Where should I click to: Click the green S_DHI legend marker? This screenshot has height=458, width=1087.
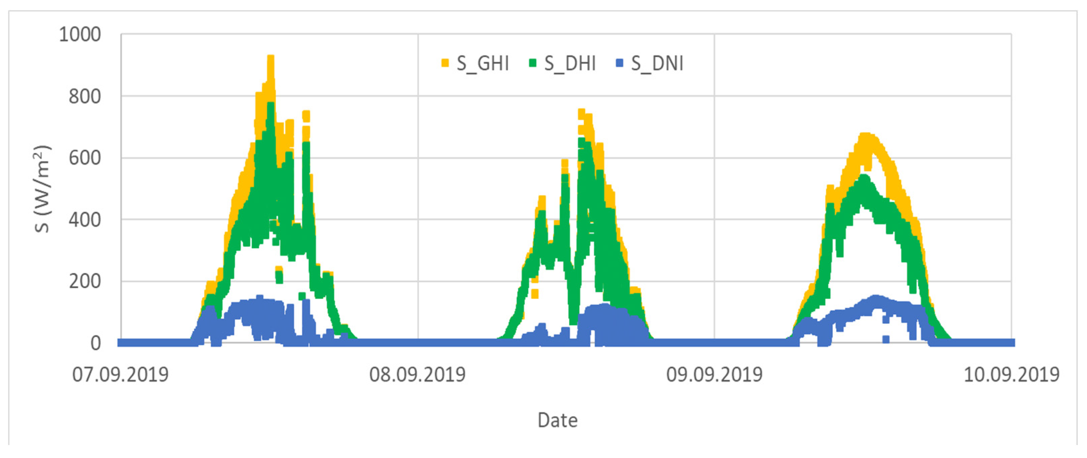pos(532,63)
